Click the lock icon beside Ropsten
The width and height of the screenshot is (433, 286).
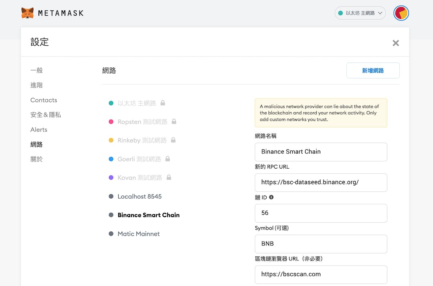coord(174,121)
